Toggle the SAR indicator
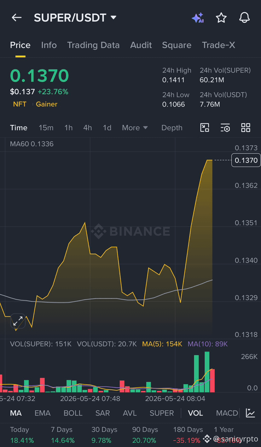 (x=102, y=413)
